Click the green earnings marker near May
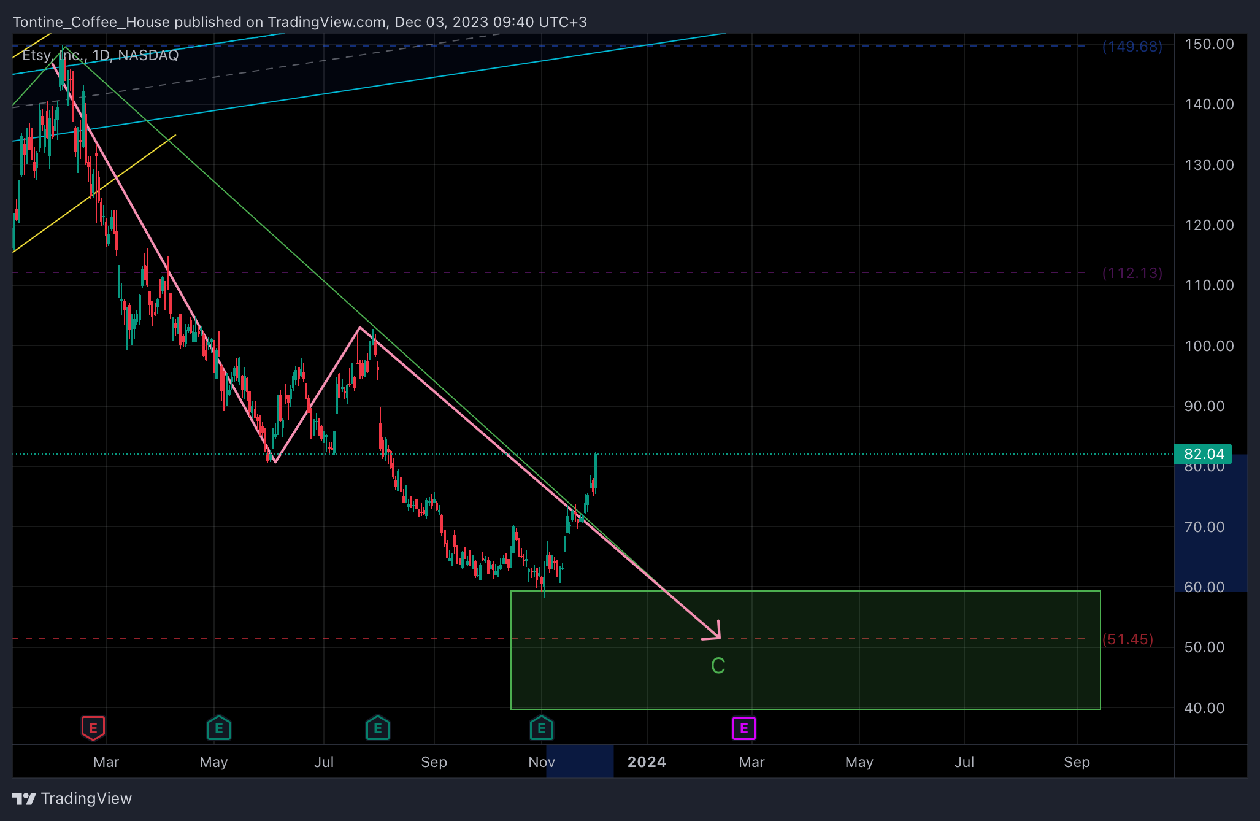This screenshot has height=821, width=1260. [x=219, y=728]
